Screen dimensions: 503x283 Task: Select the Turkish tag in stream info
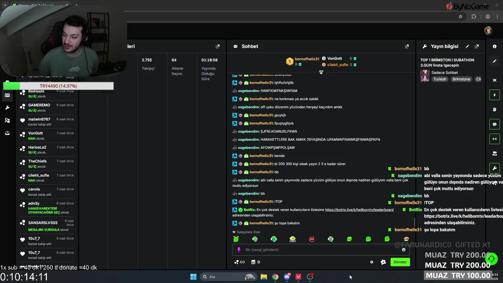pyautogui.click(x=440, y=79)
